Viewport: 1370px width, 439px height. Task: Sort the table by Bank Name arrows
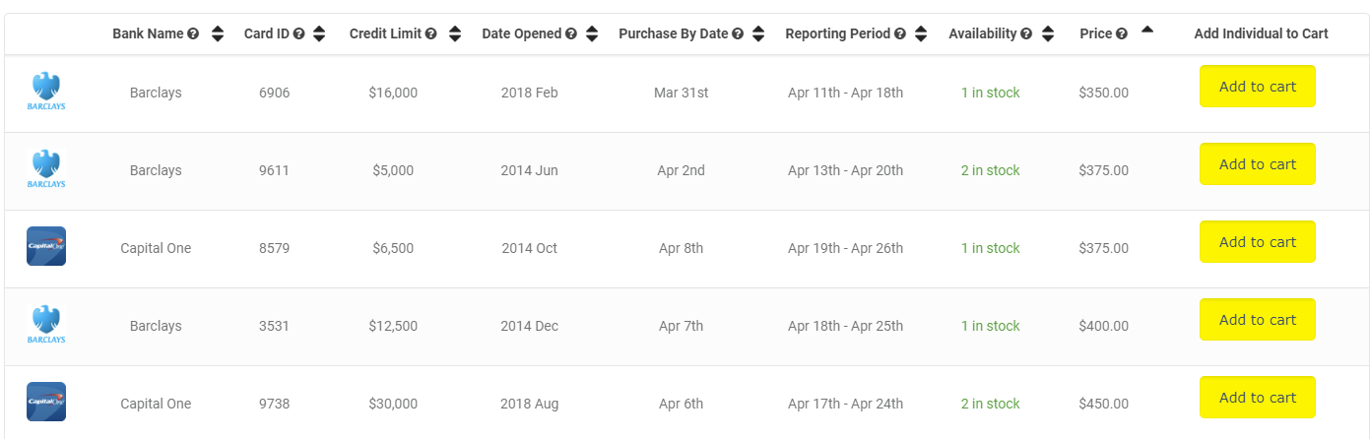(218, 34)
